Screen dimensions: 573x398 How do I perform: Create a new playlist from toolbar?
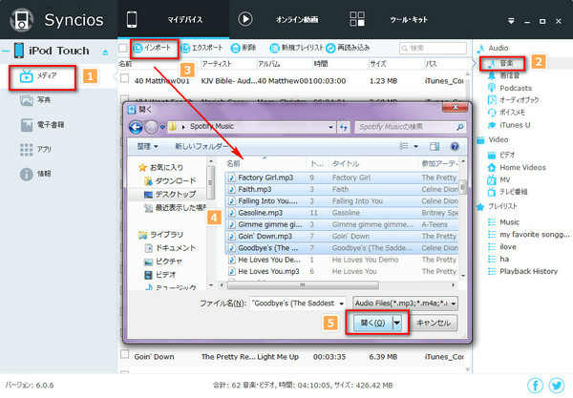pyautogui.click(x=296, y=48)
